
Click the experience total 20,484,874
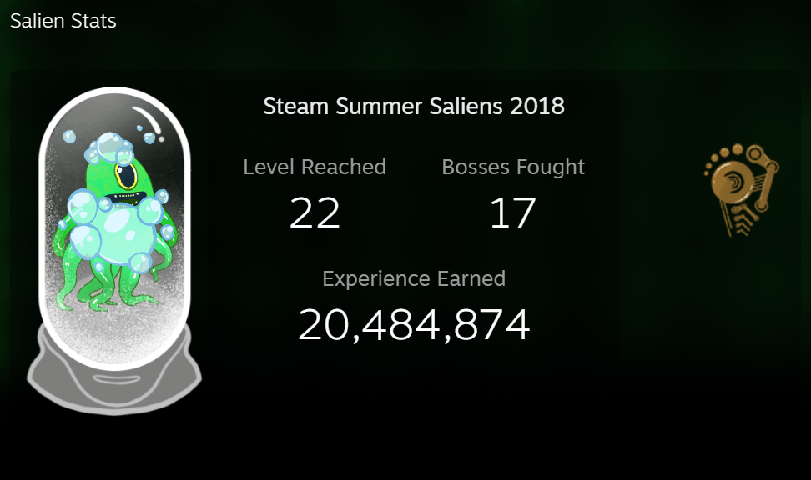coord(414,324)
